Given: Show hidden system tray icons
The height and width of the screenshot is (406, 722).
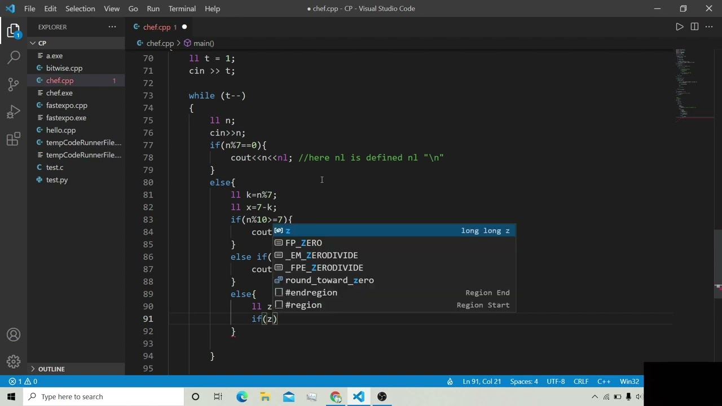Looking at the screenshot, I should [595, 396].
